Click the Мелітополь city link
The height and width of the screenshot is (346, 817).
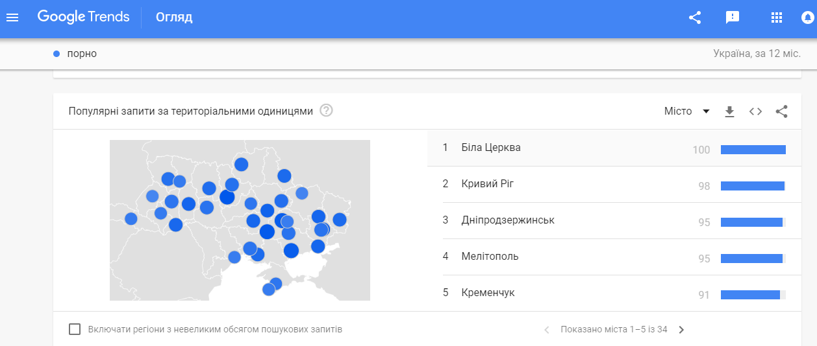point(490,257)
